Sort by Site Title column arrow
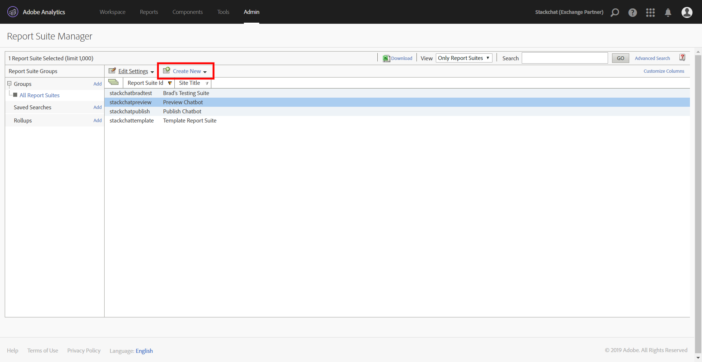This screenshot has width=702, height=362. (207, 83)
